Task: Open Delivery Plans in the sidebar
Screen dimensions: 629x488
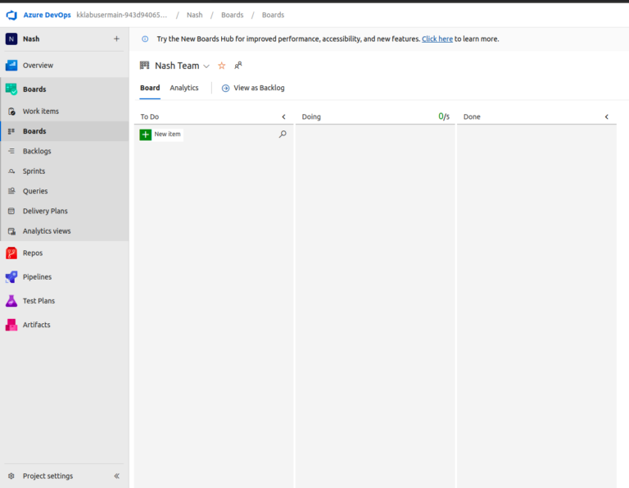Action: click(x=45, y=211)
